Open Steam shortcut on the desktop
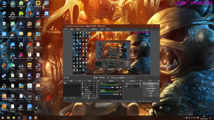This screenshot has height=120, width=214. tap(4, 77)
